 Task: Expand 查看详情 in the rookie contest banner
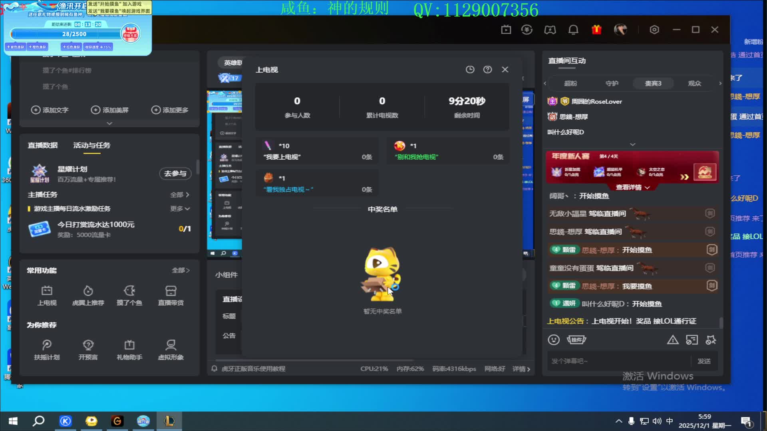pos(632,187)
